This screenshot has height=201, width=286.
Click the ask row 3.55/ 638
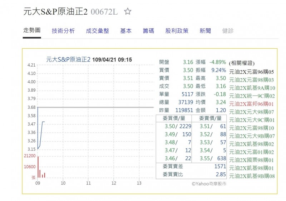point(213,158)
